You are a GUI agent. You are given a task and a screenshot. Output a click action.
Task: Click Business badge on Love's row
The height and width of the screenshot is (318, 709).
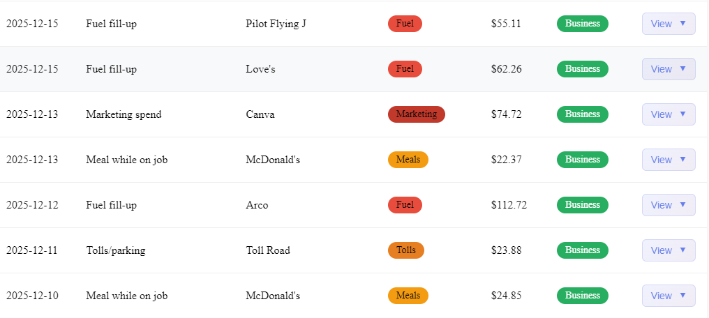click(582, 69)
